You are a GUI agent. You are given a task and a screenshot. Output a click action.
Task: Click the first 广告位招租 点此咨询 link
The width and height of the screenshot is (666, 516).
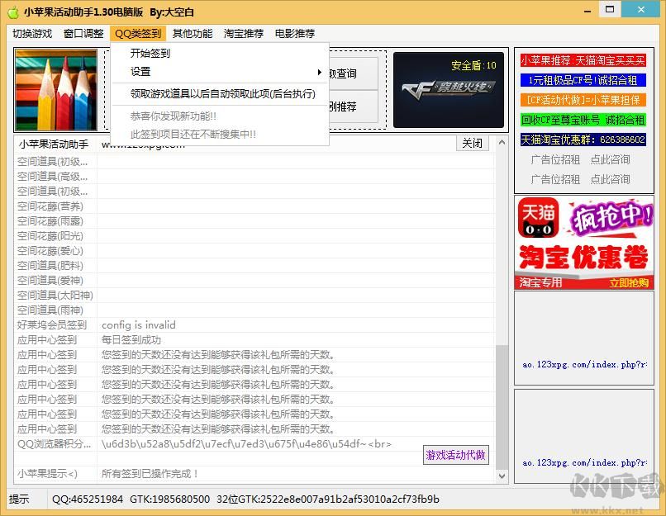pos(581,159)
